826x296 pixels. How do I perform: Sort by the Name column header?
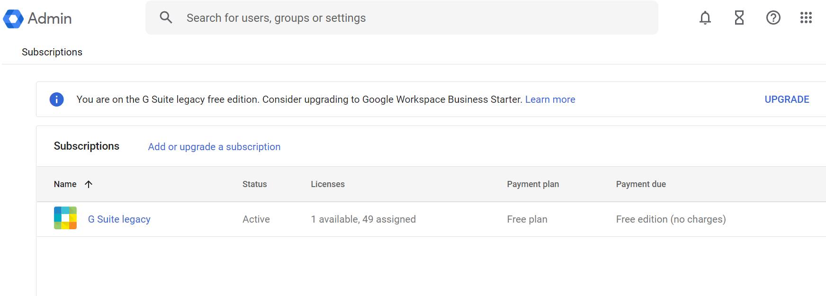coord(65,184)
